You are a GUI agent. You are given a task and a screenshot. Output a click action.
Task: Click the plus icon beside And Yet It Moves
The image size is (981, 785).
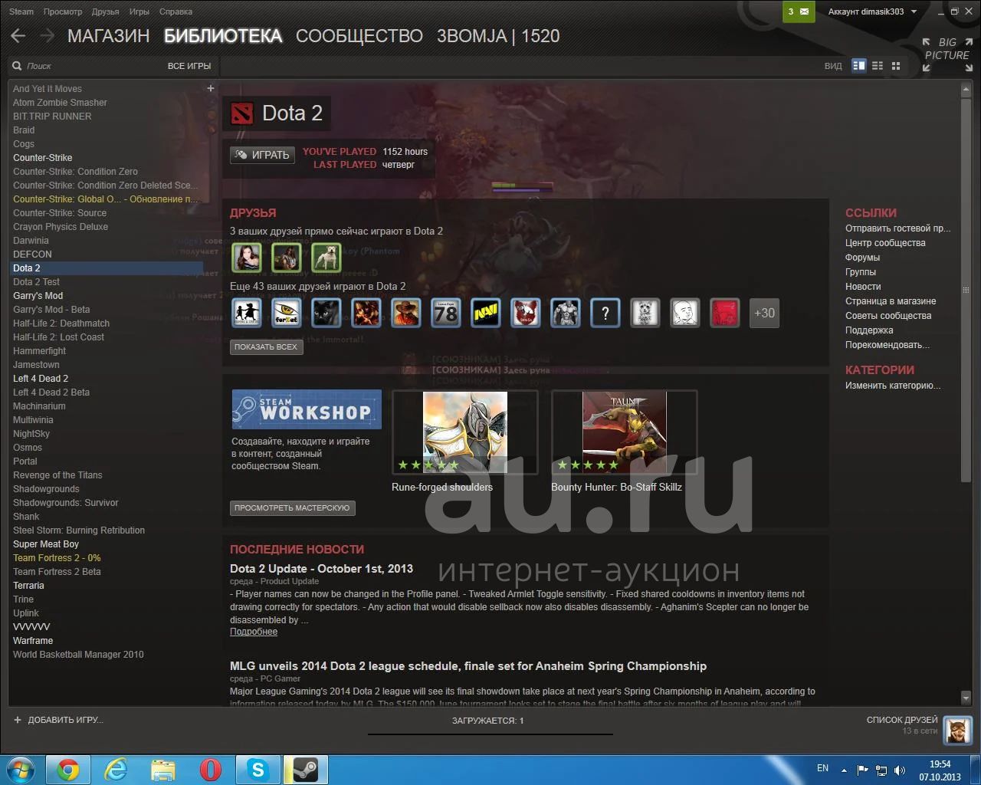[211, 88]
